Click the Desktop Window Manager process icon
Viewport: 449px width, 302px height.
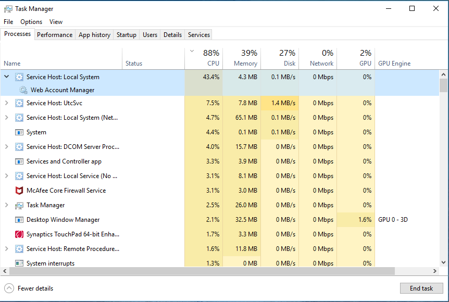click(x=19, y=220)
